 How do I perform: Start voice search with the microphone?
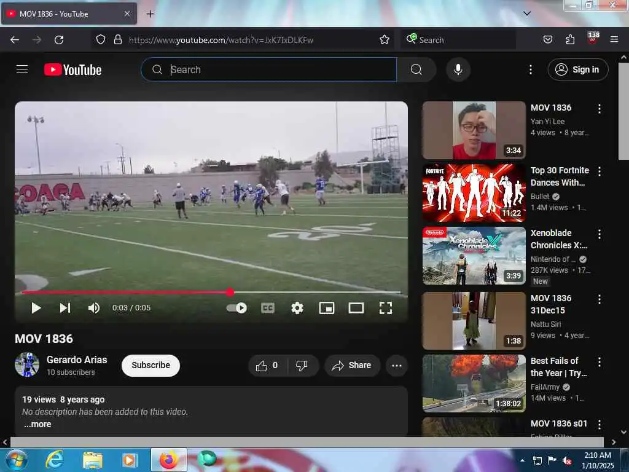(458, 69)
